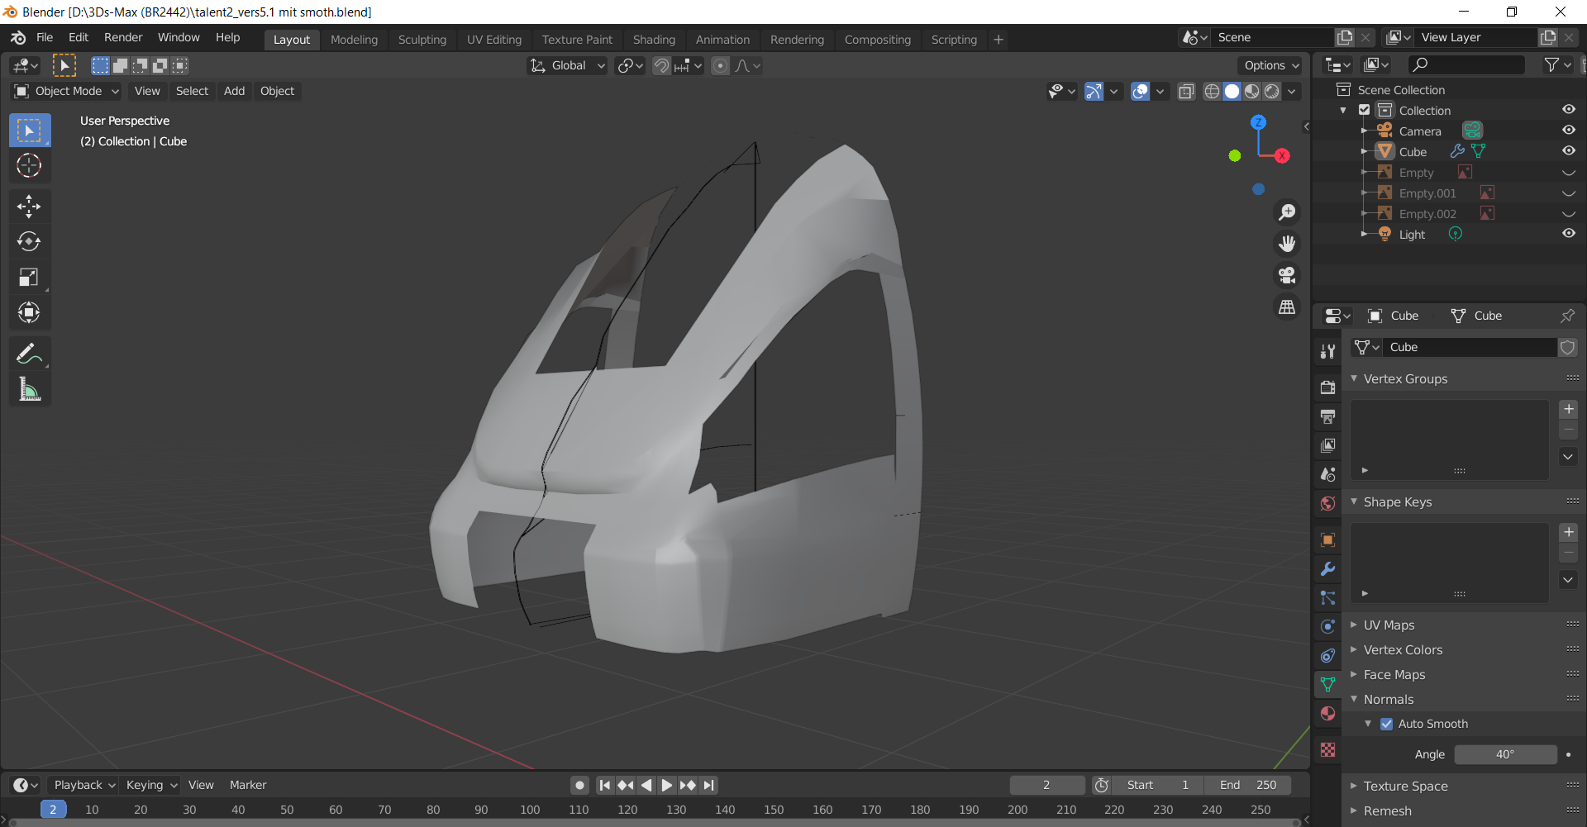Select the Scale tool
The image size is (1587, 827).
(29, 277)
